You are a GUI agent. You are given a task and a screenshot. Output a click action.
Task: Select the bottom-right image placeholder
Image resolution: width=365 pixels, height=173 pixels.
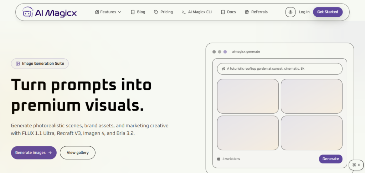click(x=312, y=133)
